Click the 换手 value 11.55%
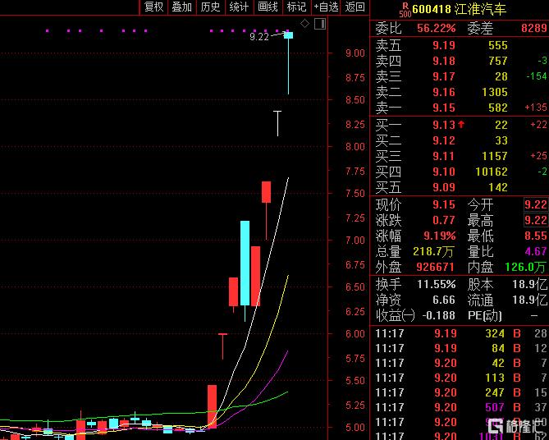 (437, 285)
